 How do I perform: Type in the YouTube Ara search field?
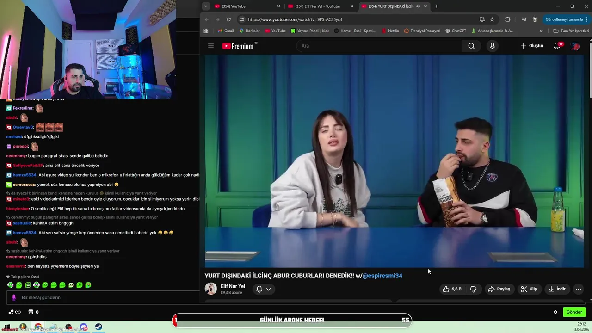click(379, 46)
